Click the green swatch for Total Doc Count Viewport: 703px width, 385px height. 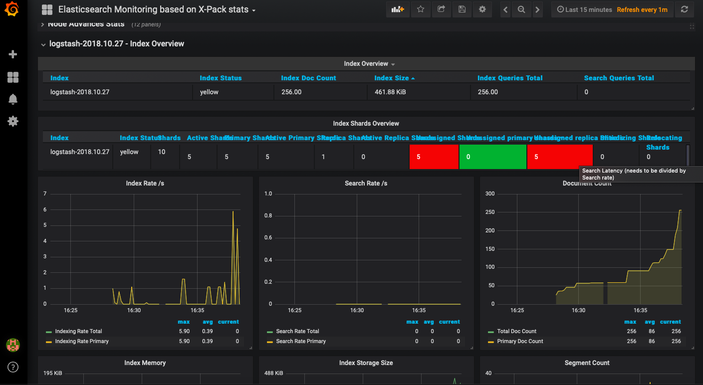[x=490, y=332]
